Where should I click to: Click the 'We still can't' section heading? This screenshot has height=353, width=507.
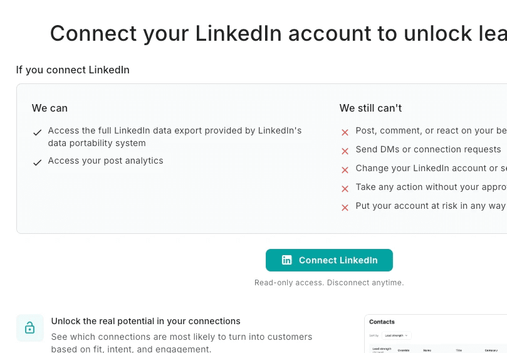tap(370, 108)
